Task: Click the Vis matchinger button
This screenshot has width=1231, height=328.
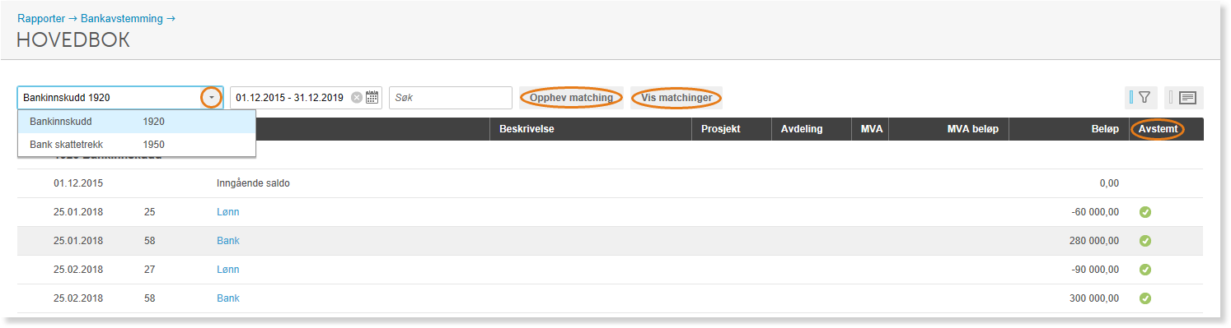Action: 676,98
